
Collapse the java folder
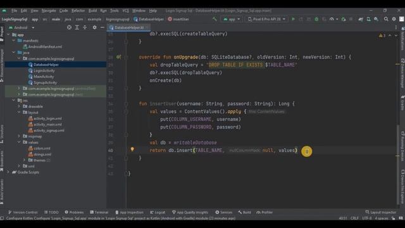click(13, 53)
